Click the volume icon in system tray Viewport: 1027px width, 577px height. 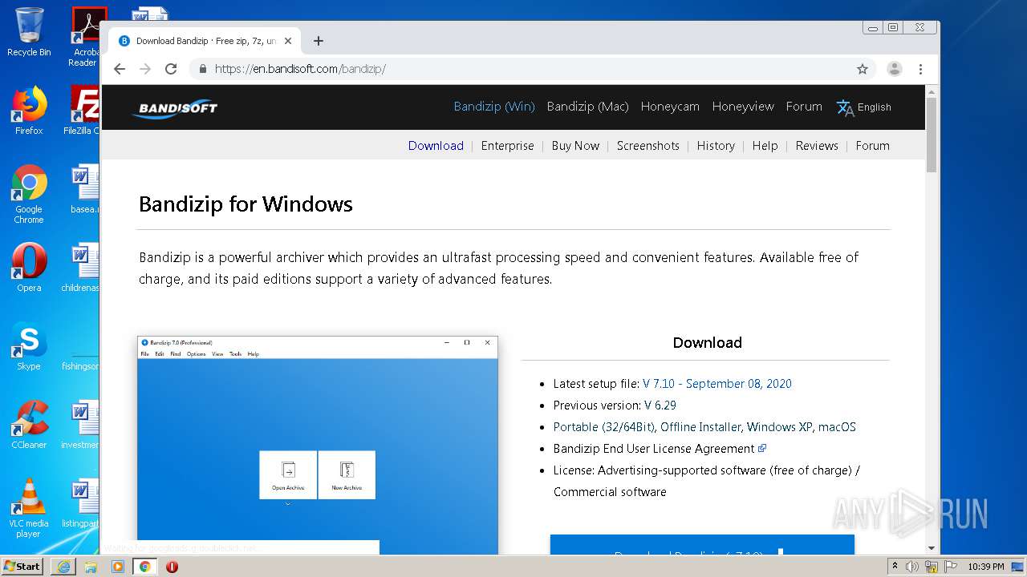[x=912, y=567]
